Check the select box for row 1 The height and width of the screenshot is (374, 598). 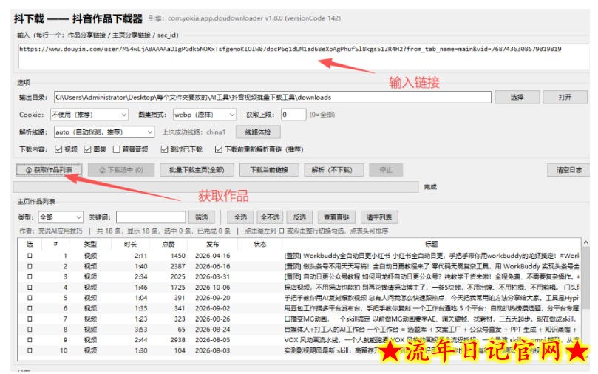30,256
